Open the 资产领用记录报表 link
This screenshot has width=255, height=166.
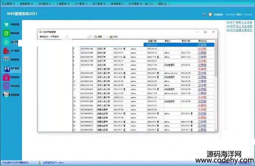(241, 22)
